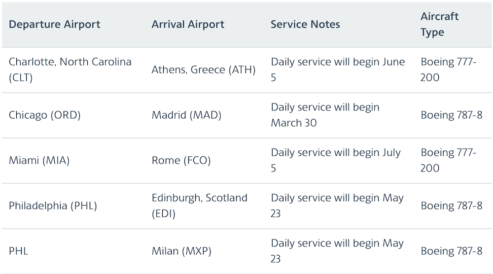Image resolution: width=493 pixels, height=274 pixels.
Task: Click the Madrid (MAD) arrival cell
Action: click(x=186, y=115)
